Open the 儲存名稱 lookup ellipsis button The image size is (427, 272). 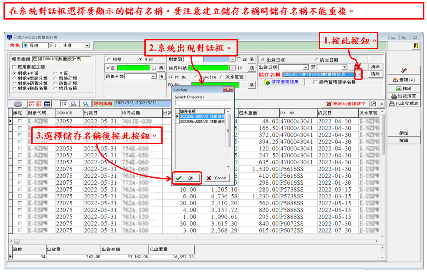click(358, 75)
